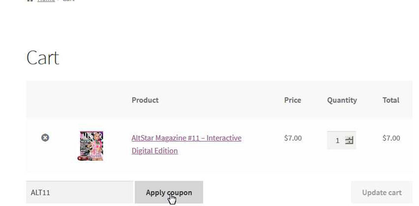Click the $7.00 value under Total
This screenshot has width=419, height=206.
(391, 138)
